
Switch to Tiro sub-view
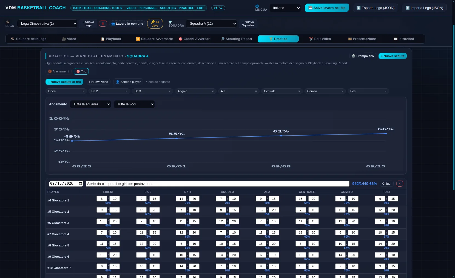[81, 71]
